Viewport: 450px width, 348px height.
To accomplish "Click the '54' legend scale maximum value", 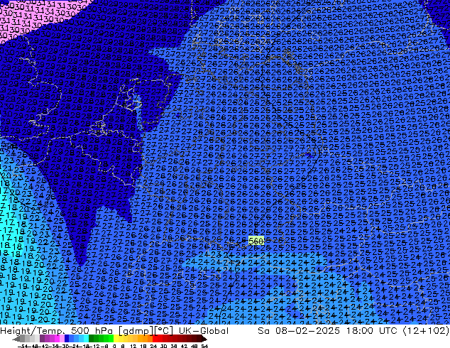I will coord(204,346).
